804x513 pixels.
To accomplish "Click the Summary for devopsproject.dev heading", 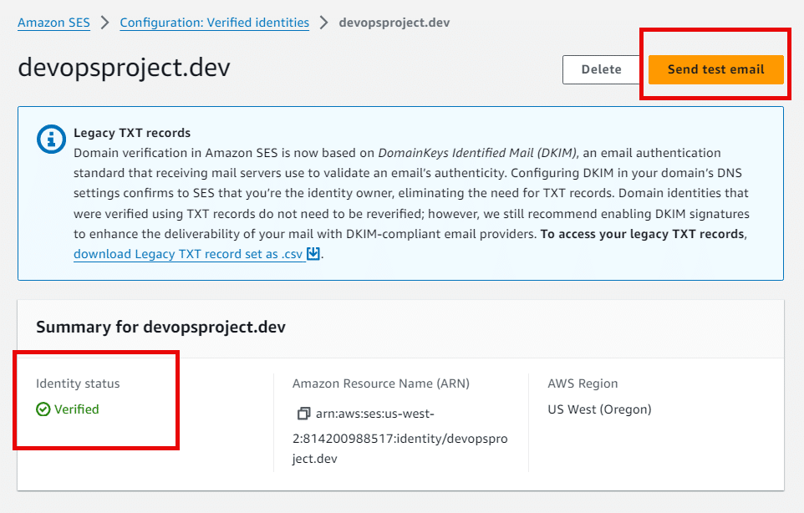I will coord(161,327).
